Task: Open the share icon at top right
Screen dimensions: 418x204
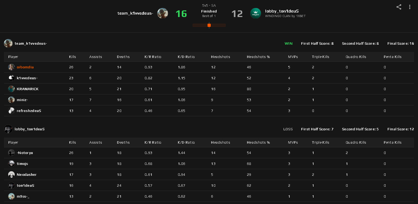Action: 399,7
